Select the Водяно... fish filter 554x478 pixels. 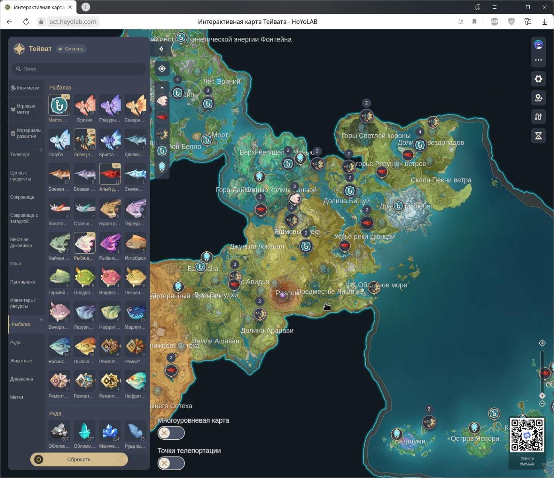point(110,277)
